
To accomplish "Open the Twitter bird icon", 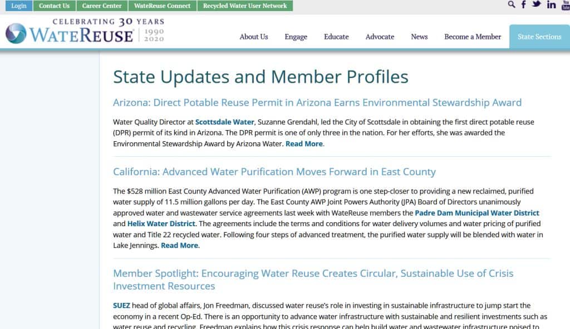I will [x=536, y=4].
